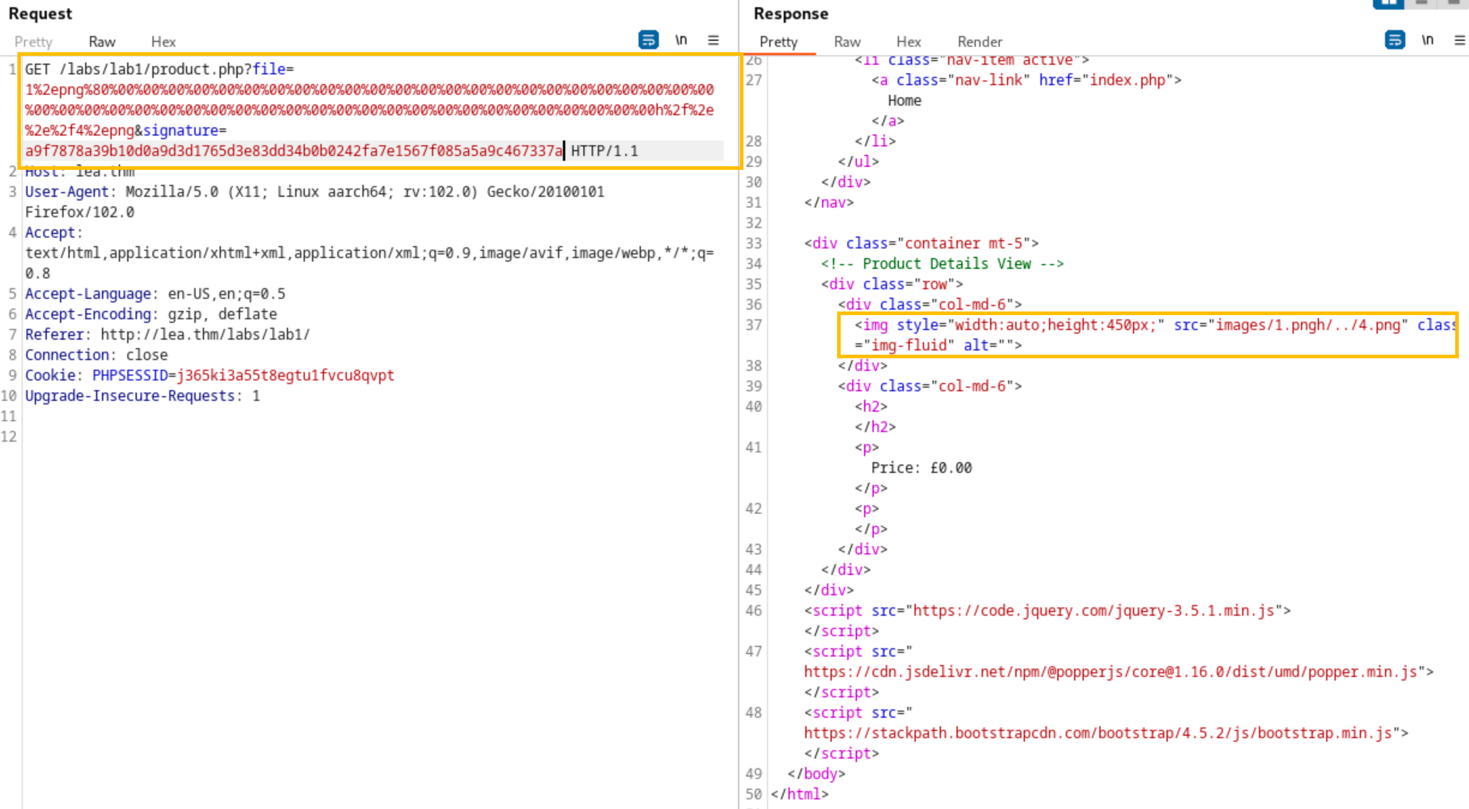Toggle non-printable characters \n in Response panel
The height and width of the screenshot is (809, 1469).
click(1428, 40)
